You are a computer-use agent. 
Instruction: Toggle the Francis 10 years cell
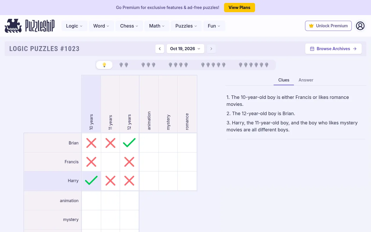(91, 162)
